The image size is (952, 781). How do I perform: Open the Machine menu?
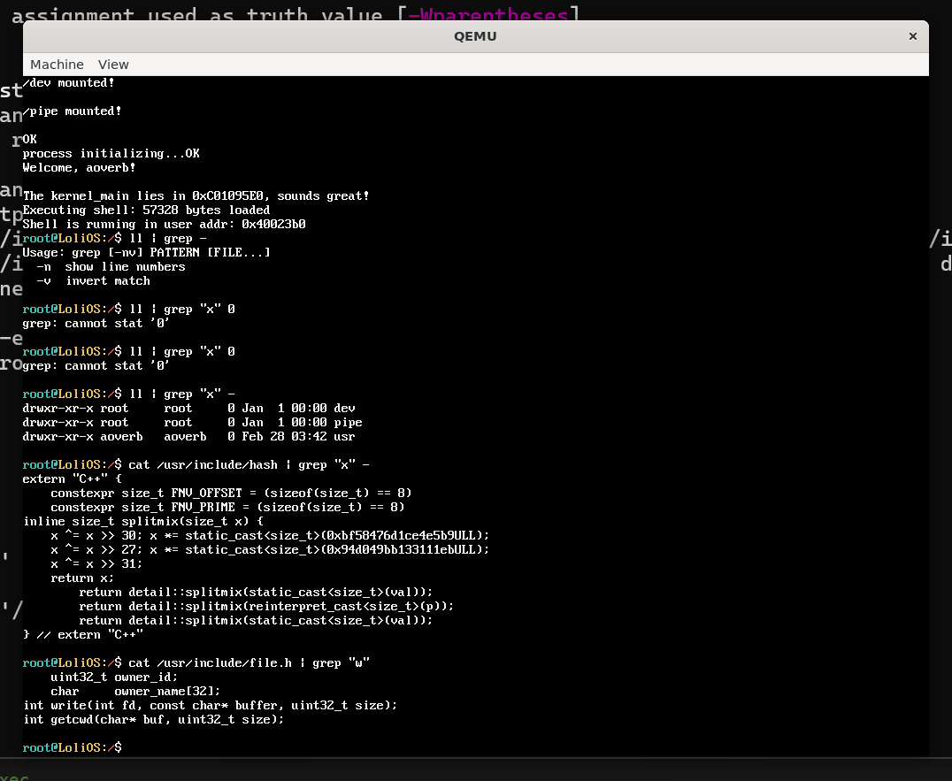pyautogui.click(x=57, y=65)
